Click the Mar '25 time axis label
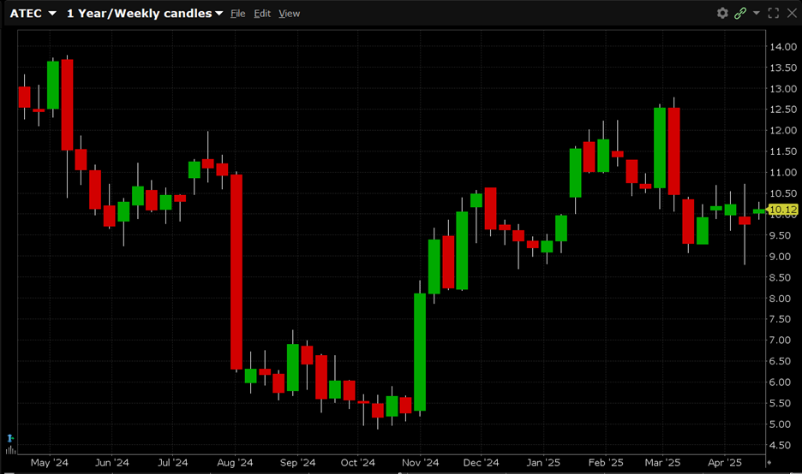 [662, 463]
